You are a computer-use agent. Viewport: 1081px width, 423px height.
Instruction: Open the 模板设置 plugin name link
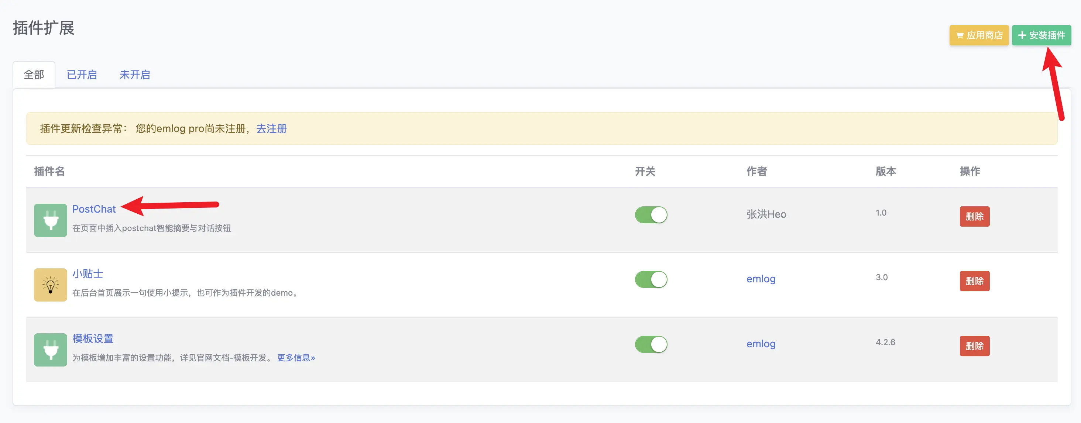93,338
